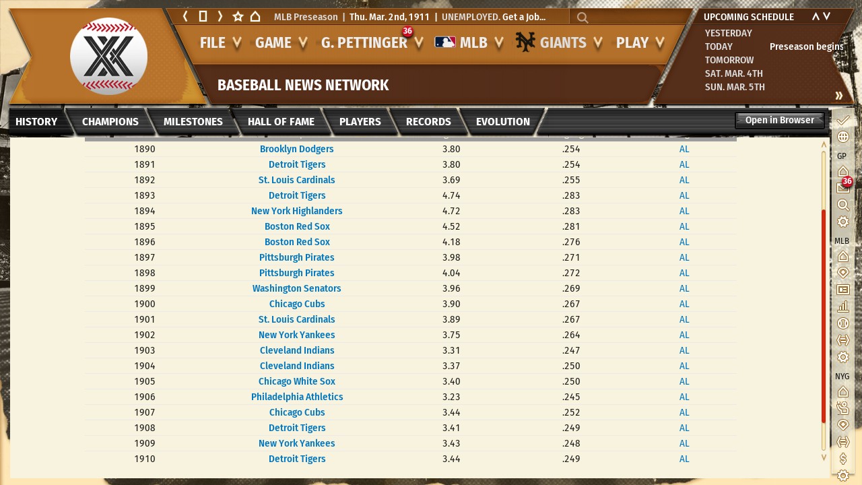Viewport: 862px width, 485px height.
Task: Navigate back with the left arrow icon
Action: pos(185,17)
